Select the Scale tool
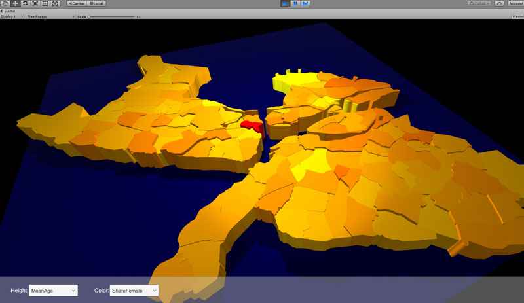The height and width of the screenshot is (303, 524). [x=35, y=3]
